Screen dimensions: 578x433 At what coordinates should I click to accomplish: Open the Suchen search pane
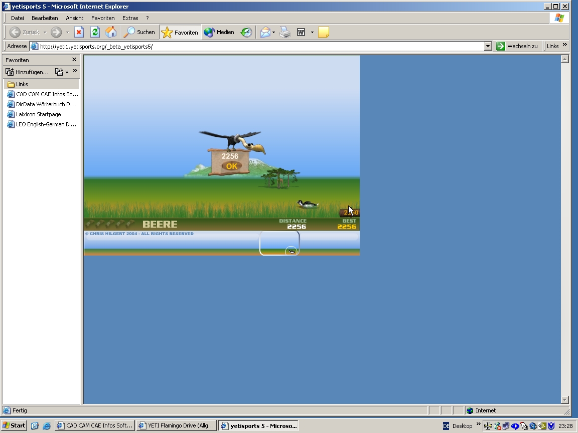pyautogui.click(x=139, y=33)
